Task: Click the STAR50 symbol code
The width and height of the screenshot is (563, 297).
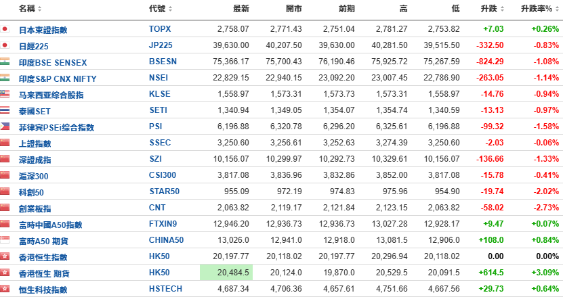Action: [164, 191]
